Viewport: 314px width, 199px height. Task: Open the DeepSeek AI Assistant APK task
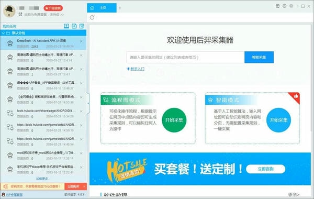[x=43, y=43]
